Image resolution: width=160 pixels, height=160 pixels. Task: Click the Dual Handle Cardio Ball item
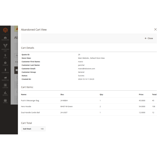point(30,113)
